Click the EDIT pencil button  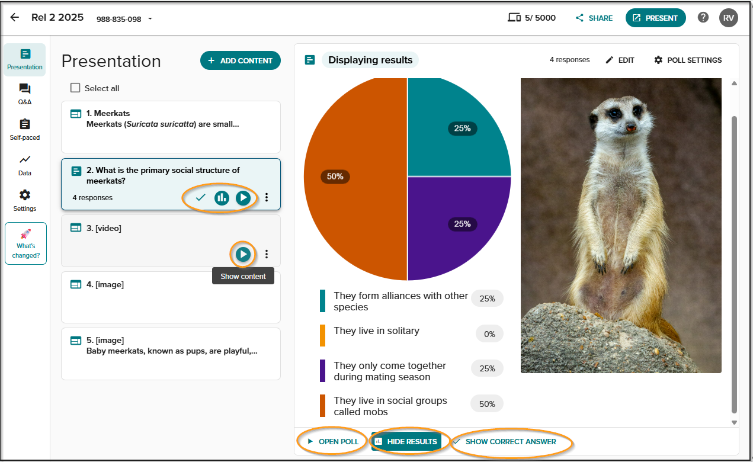[x=620, y=60]
